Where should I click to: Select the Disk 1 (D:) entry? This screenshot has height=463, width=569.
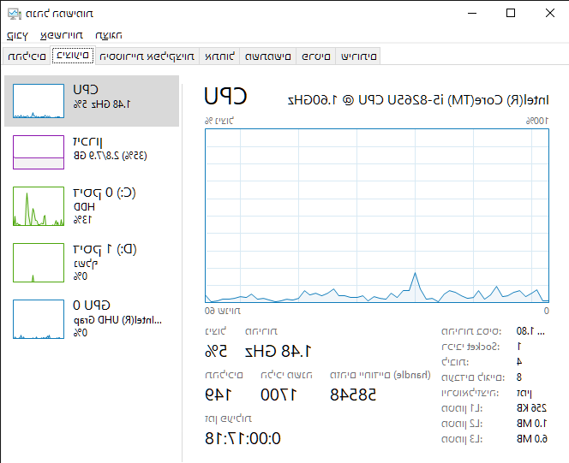(x=93, y=263)
